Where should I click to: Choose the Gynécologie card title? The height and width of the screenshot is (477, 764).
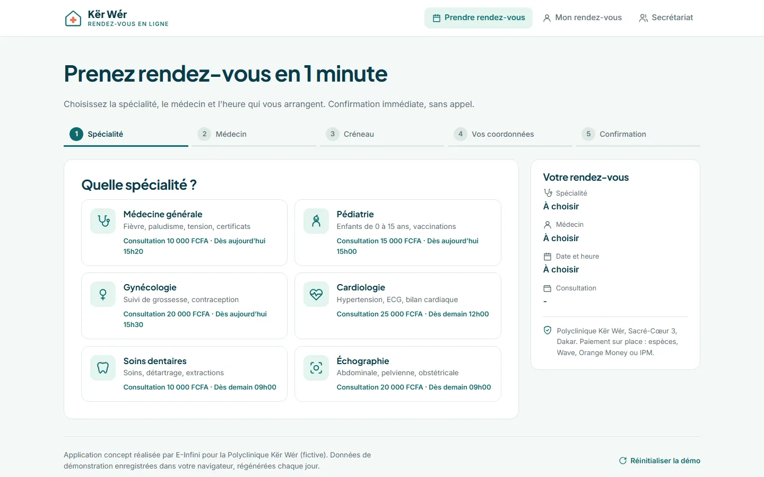[150, 287]
